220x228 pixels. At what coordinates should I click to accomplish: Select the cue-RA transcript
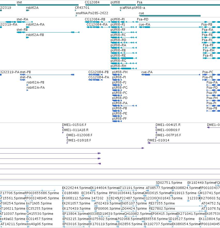coord(170,27)
